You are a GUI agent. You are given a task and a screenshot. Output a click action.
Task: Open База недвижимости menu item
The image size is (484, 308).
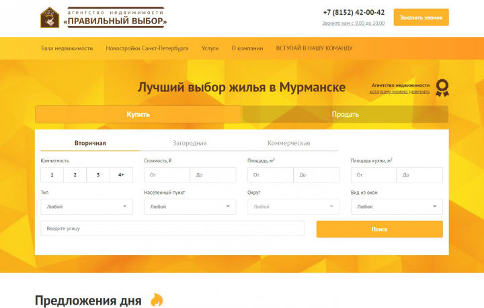pyautogui.click(x=67, y=48)
